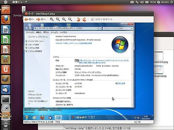Fit image to the window

tap(70, 19)
